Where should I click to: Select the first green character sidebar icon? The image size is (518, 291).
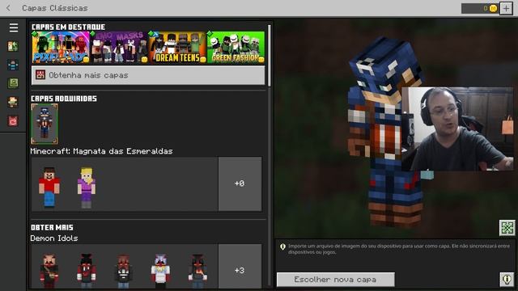(13, 47)
